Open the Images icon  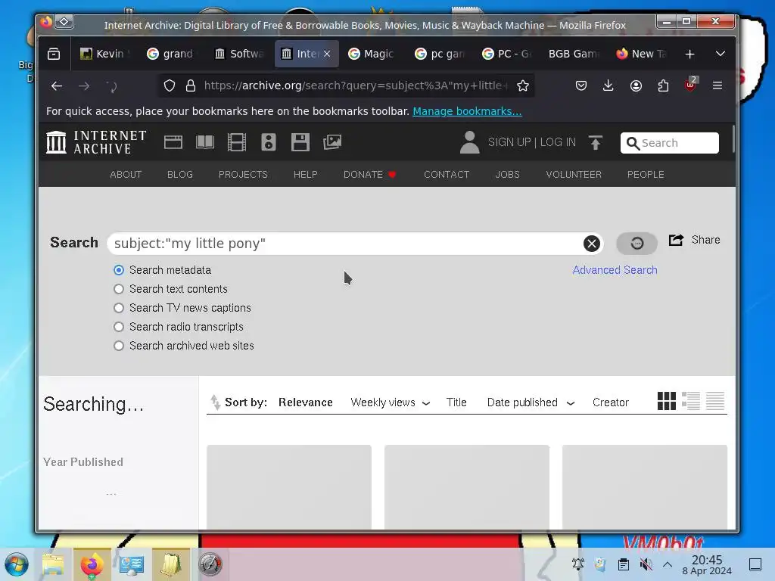pos(332,142)
